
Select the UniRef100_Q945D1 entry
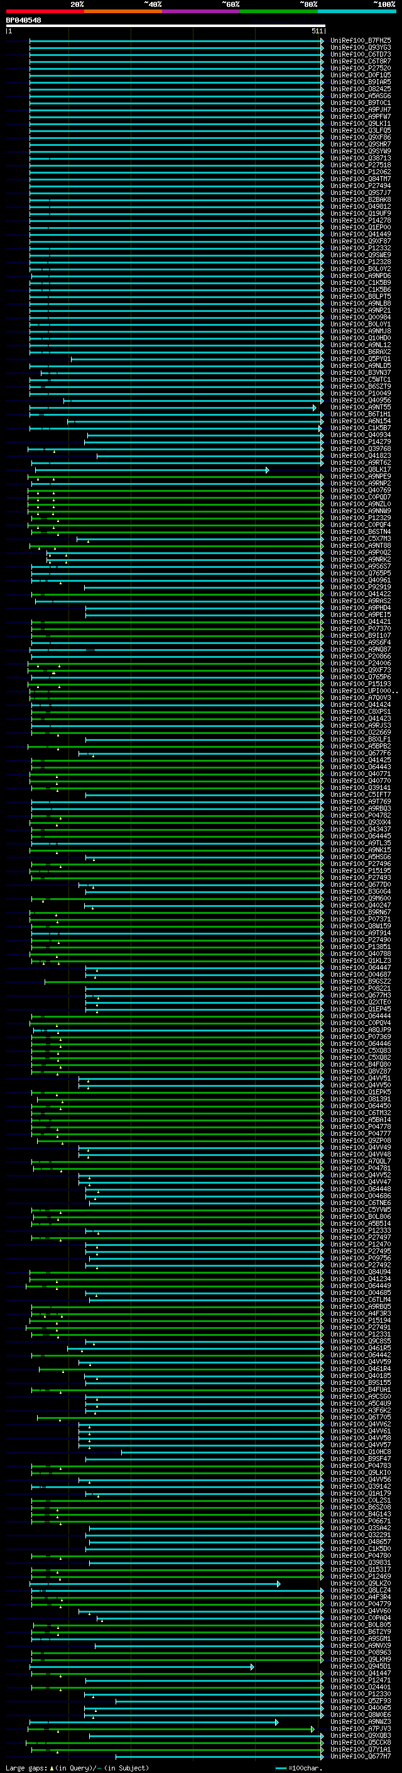pyautogui.click(x=361, y=1666)
